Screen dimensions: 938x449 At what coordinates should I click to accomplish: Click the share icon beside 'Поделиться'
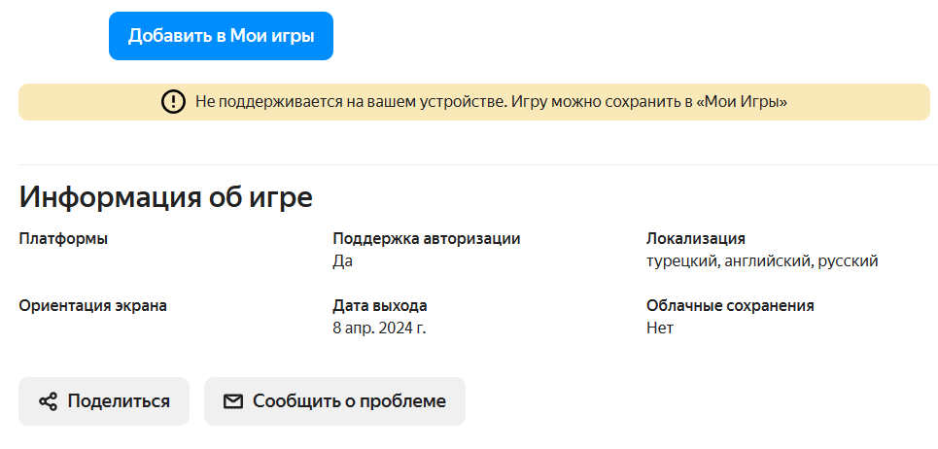coord(48,401)
